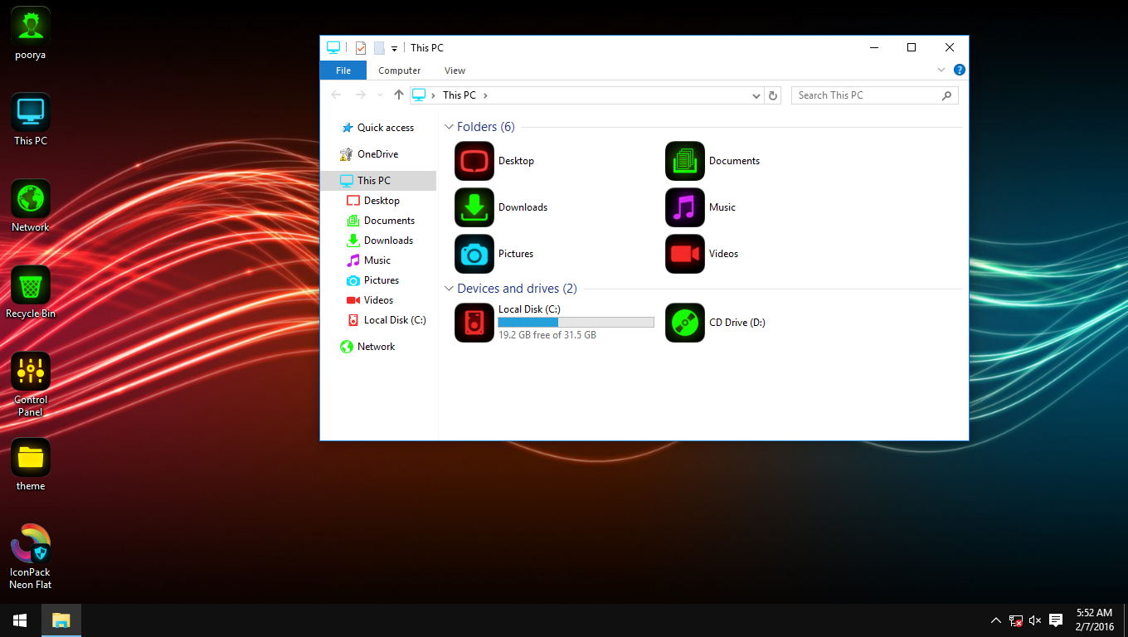Image resolution: width=1128 pixels, height=637 pixels.
Task: Refresh This PC view
Action: coord(773,95)
